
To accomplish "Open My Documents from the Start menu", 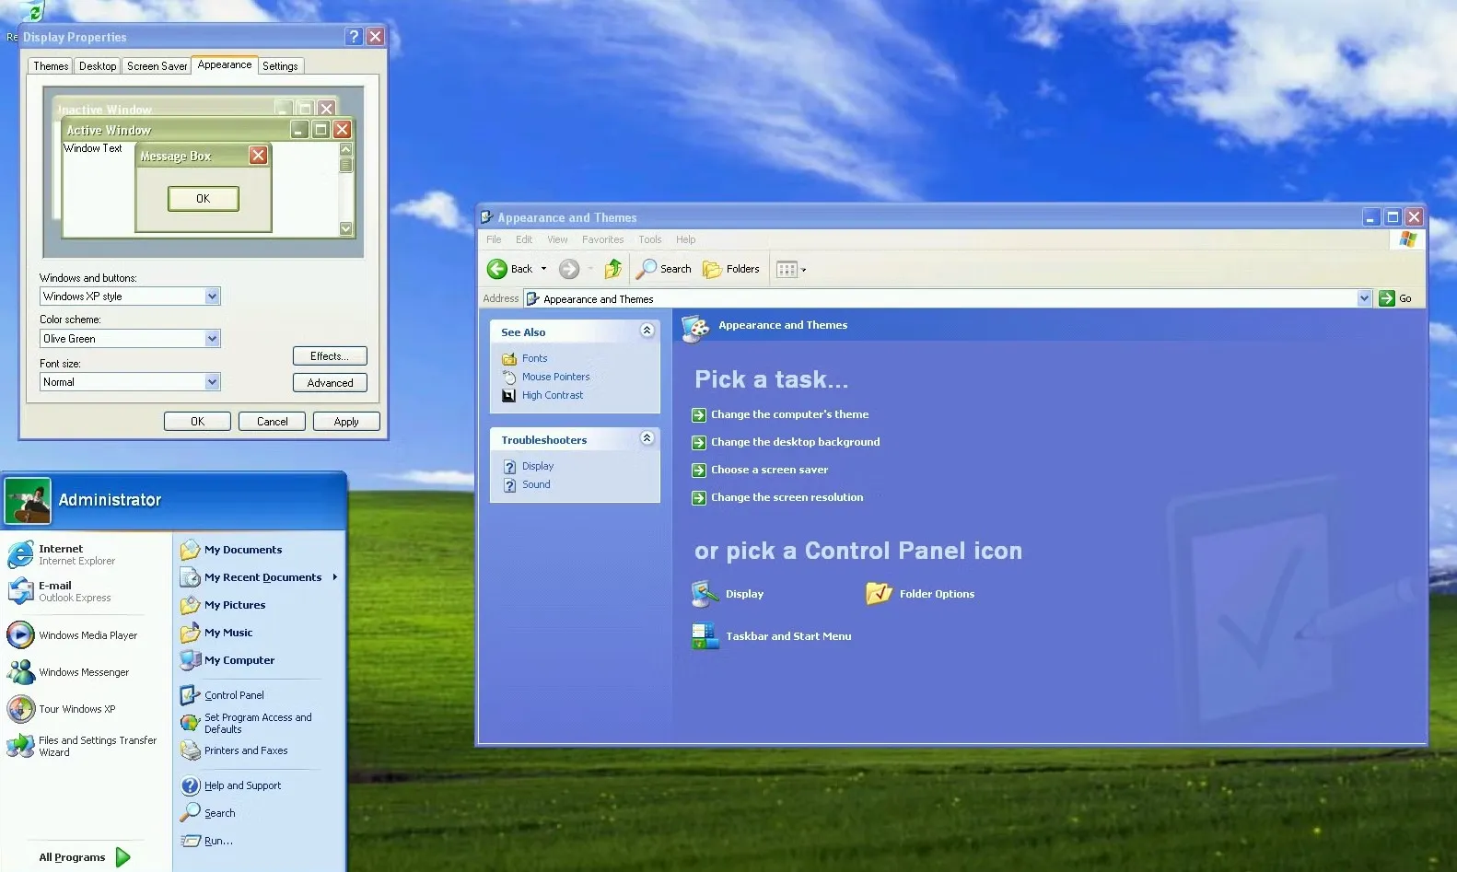I will coord(231,550).
